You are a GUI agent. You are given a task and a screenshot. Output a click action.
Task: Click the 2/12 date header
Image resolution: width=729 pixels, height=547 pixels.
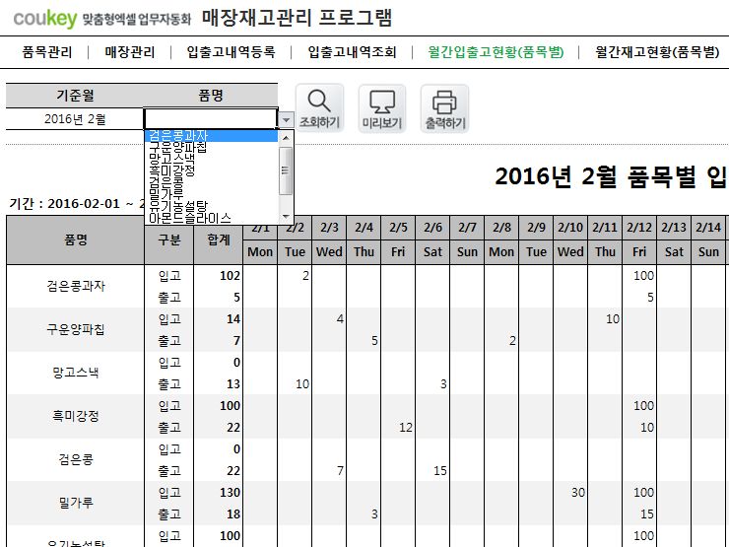(639, 228)
